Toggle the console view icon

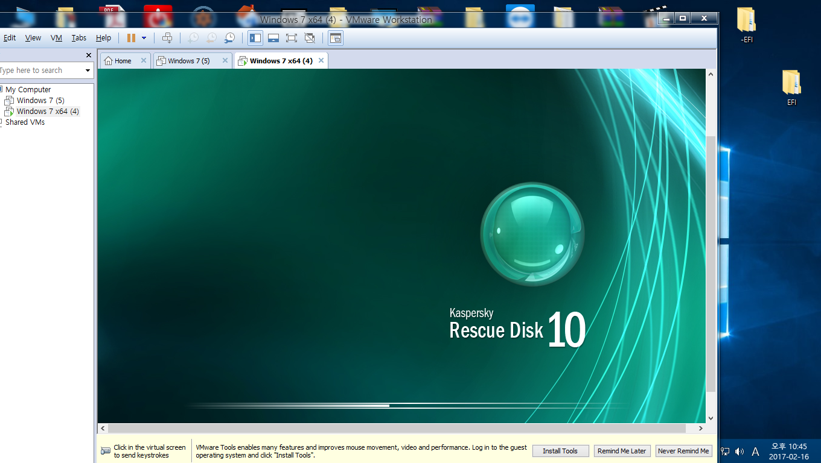tap(336, 38)
